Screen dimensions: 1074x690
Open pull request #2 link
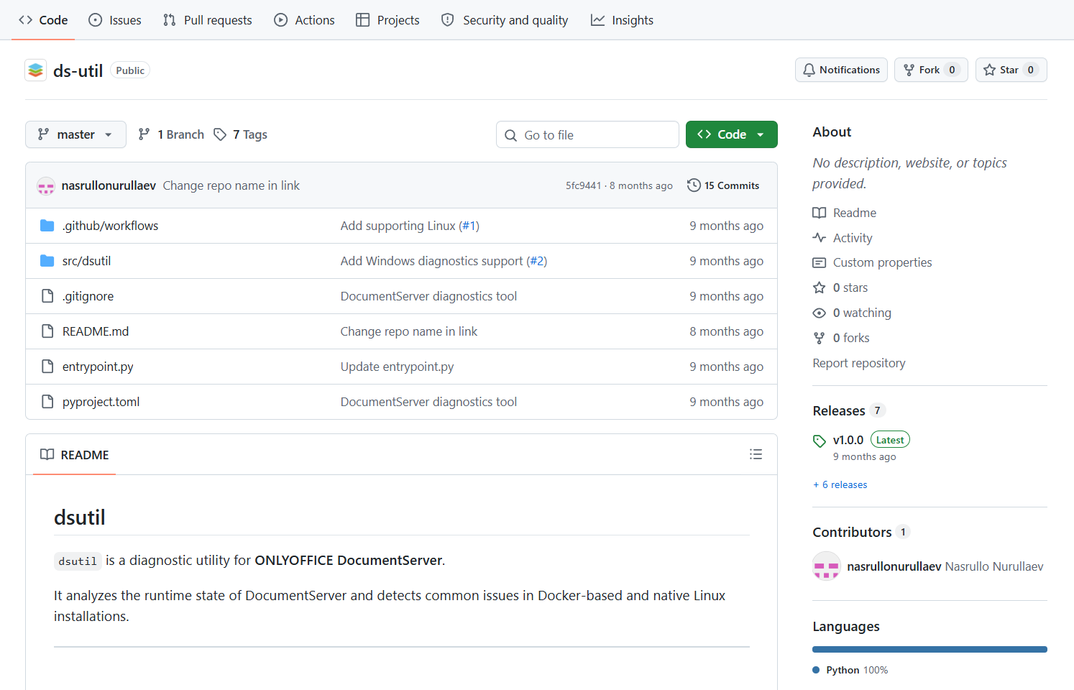click(537, 261)
